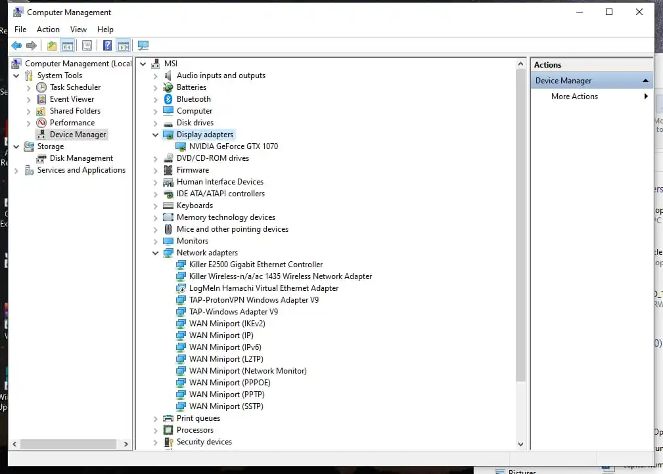The image size is (663, 474).
Task: Click More Actions in Actions pane
Action: coord(575,97)
